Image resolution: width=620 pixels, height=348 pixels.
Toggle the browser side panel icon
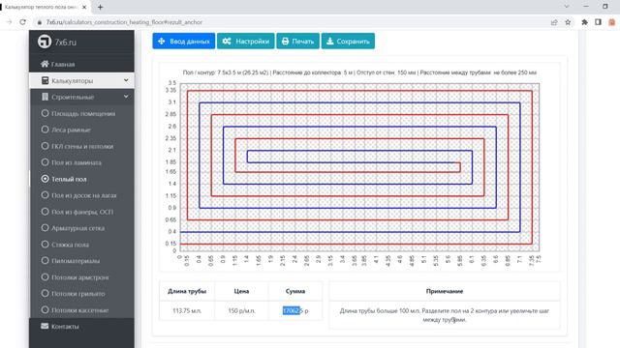coord(598,22)
